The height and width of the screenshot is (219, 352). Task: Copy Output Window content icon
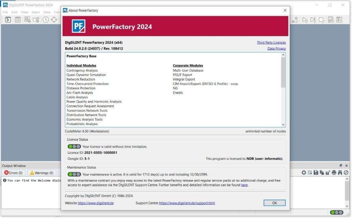(322, 173)
